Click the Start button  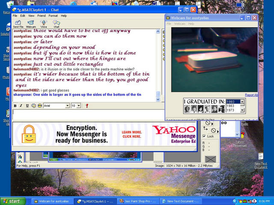pyautogui.click(x=13, y=201)
